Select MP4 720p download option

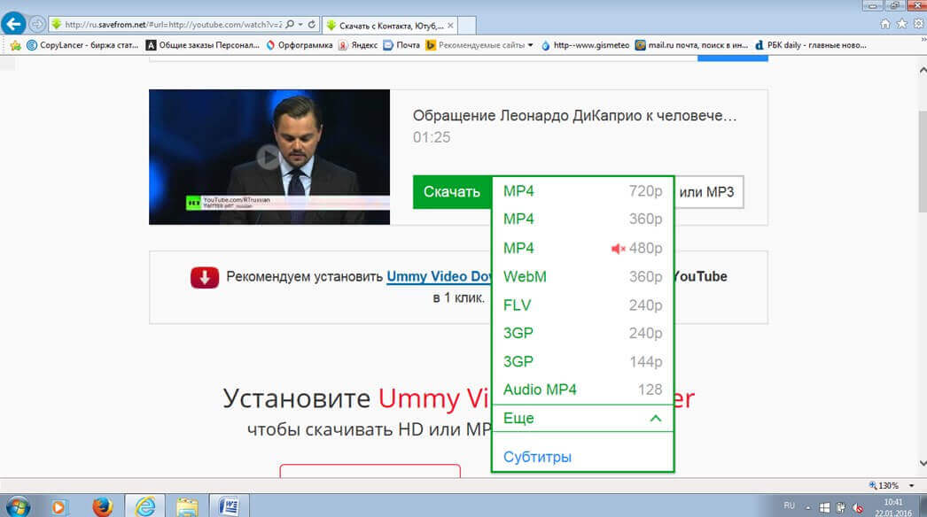point(582,191)
